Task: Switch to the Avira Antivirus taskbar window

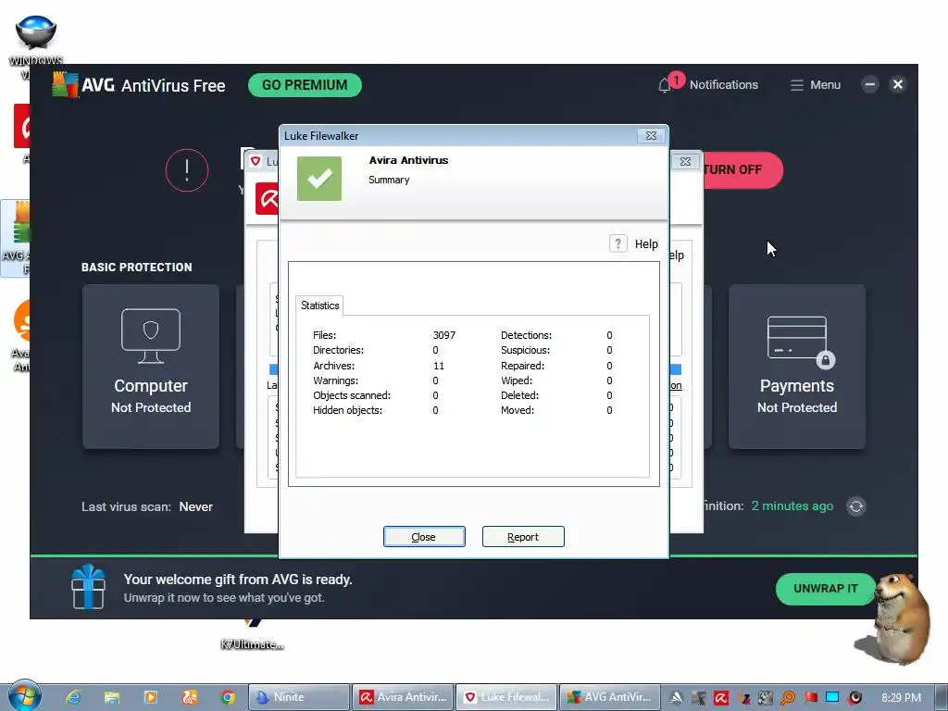Action: click(403, 697)
